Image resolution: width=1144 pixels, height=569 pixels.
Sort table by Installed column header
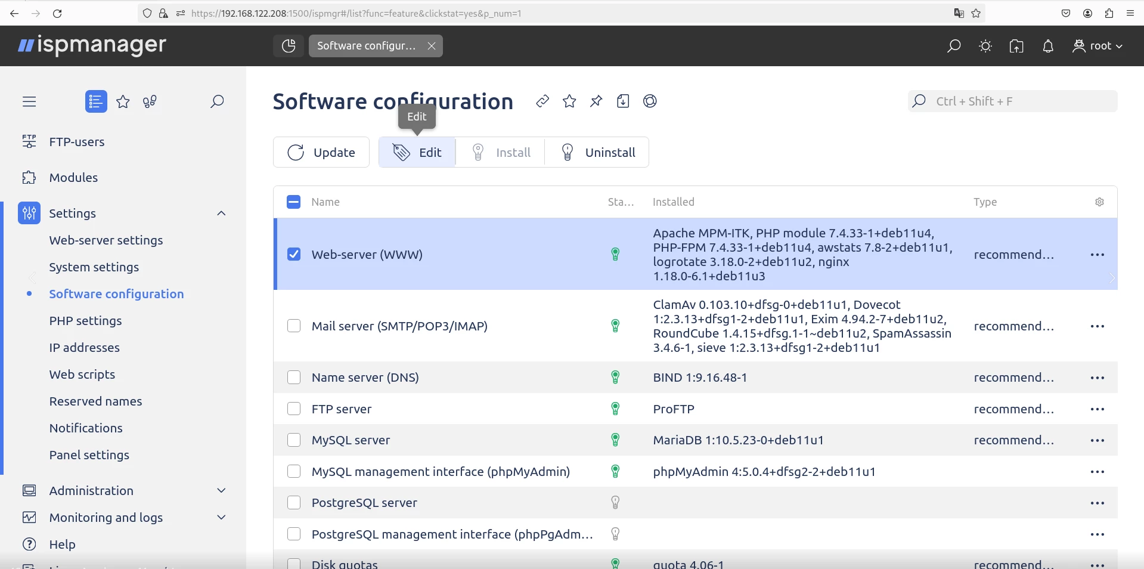(674, 202)
